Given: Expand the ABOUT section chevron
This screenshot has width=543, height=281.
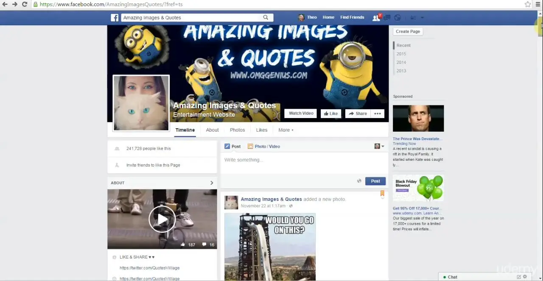Looking at the screenshot, I should point(212,183).
